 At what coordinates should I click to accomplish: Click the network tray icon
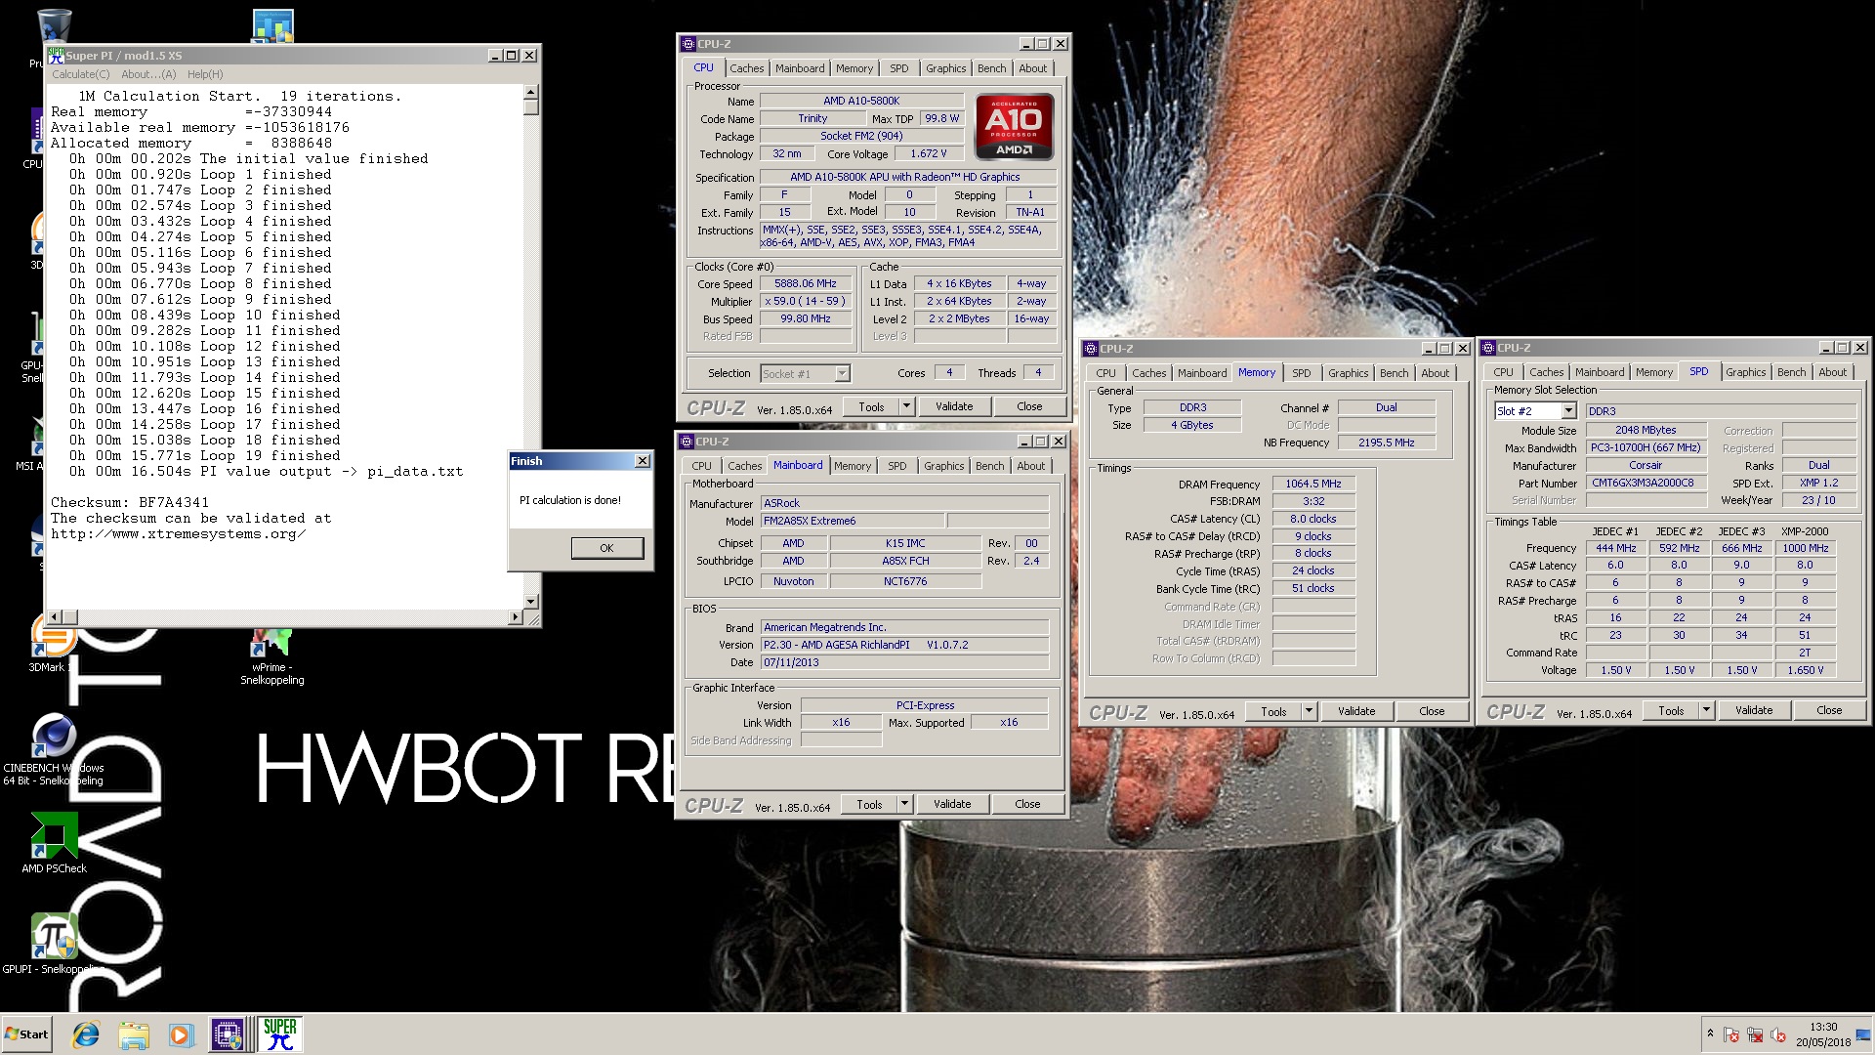[1755, 1034]
